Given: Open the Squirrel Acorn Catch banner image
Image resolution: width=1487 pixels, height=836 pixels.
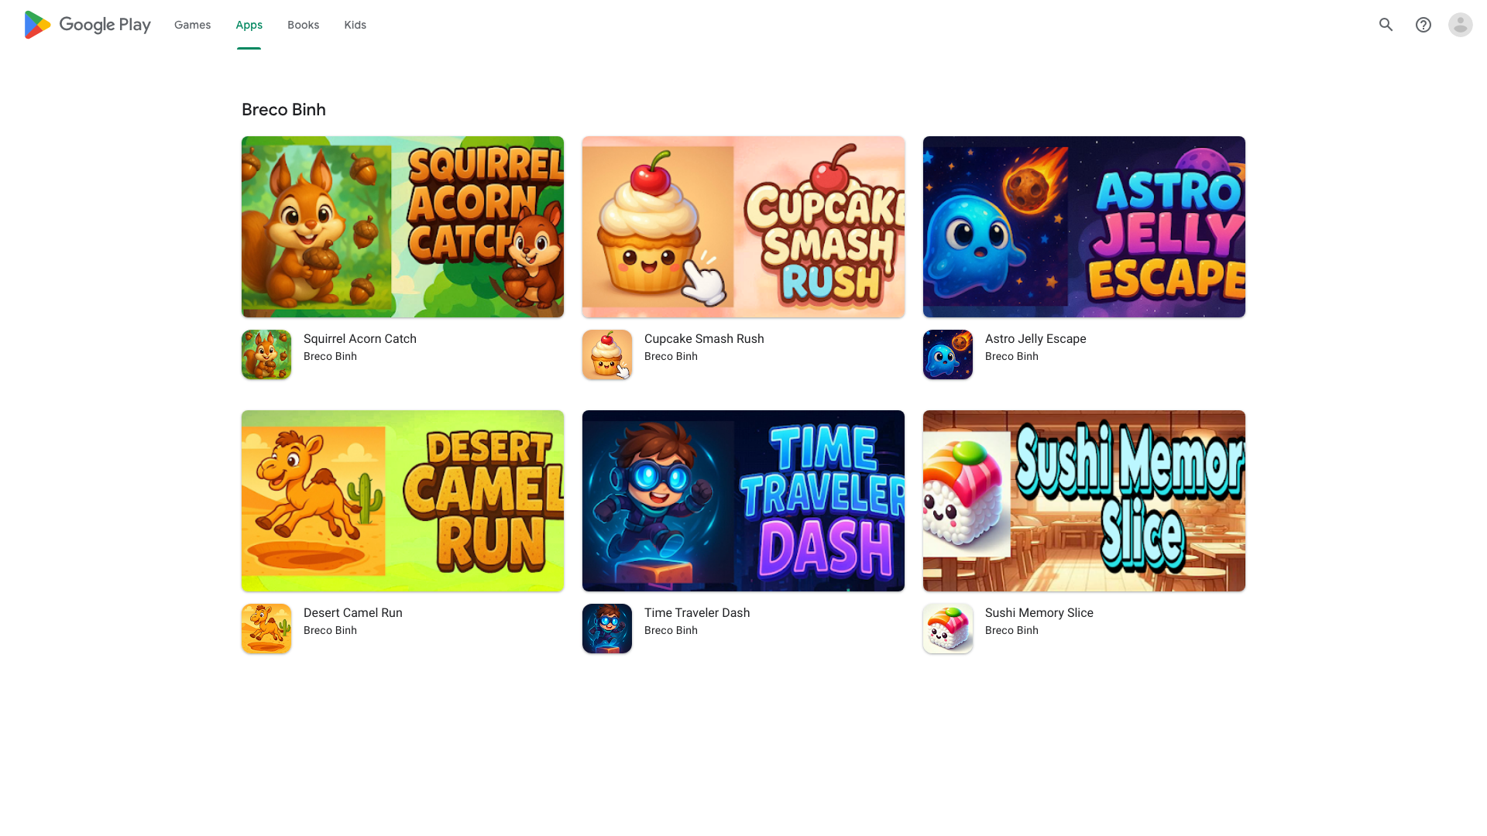Looking at the screenshot, I should pos(403,227).
